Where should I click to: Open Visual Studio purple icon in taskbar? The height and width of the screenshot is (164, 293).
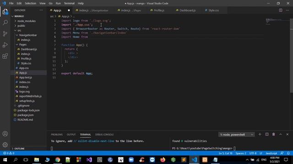[89, 160]
